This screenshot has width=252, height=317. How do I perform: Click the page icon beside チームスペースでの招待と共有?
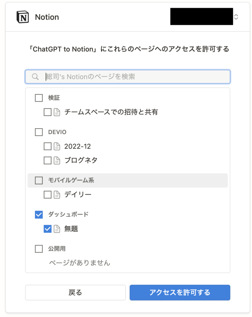click(57, 112)
